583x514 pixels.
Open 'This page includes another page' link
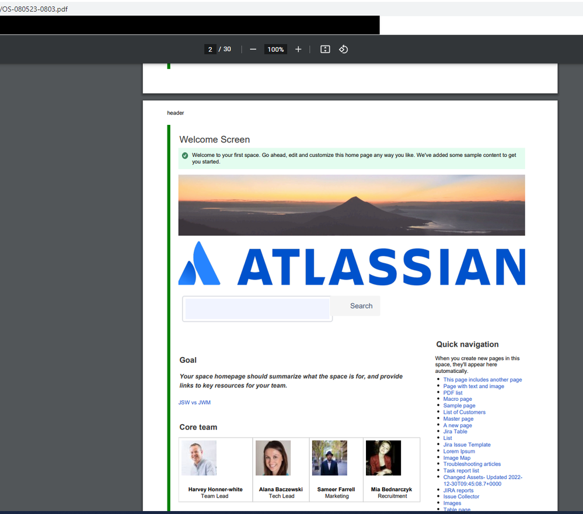tap(482, 379)
